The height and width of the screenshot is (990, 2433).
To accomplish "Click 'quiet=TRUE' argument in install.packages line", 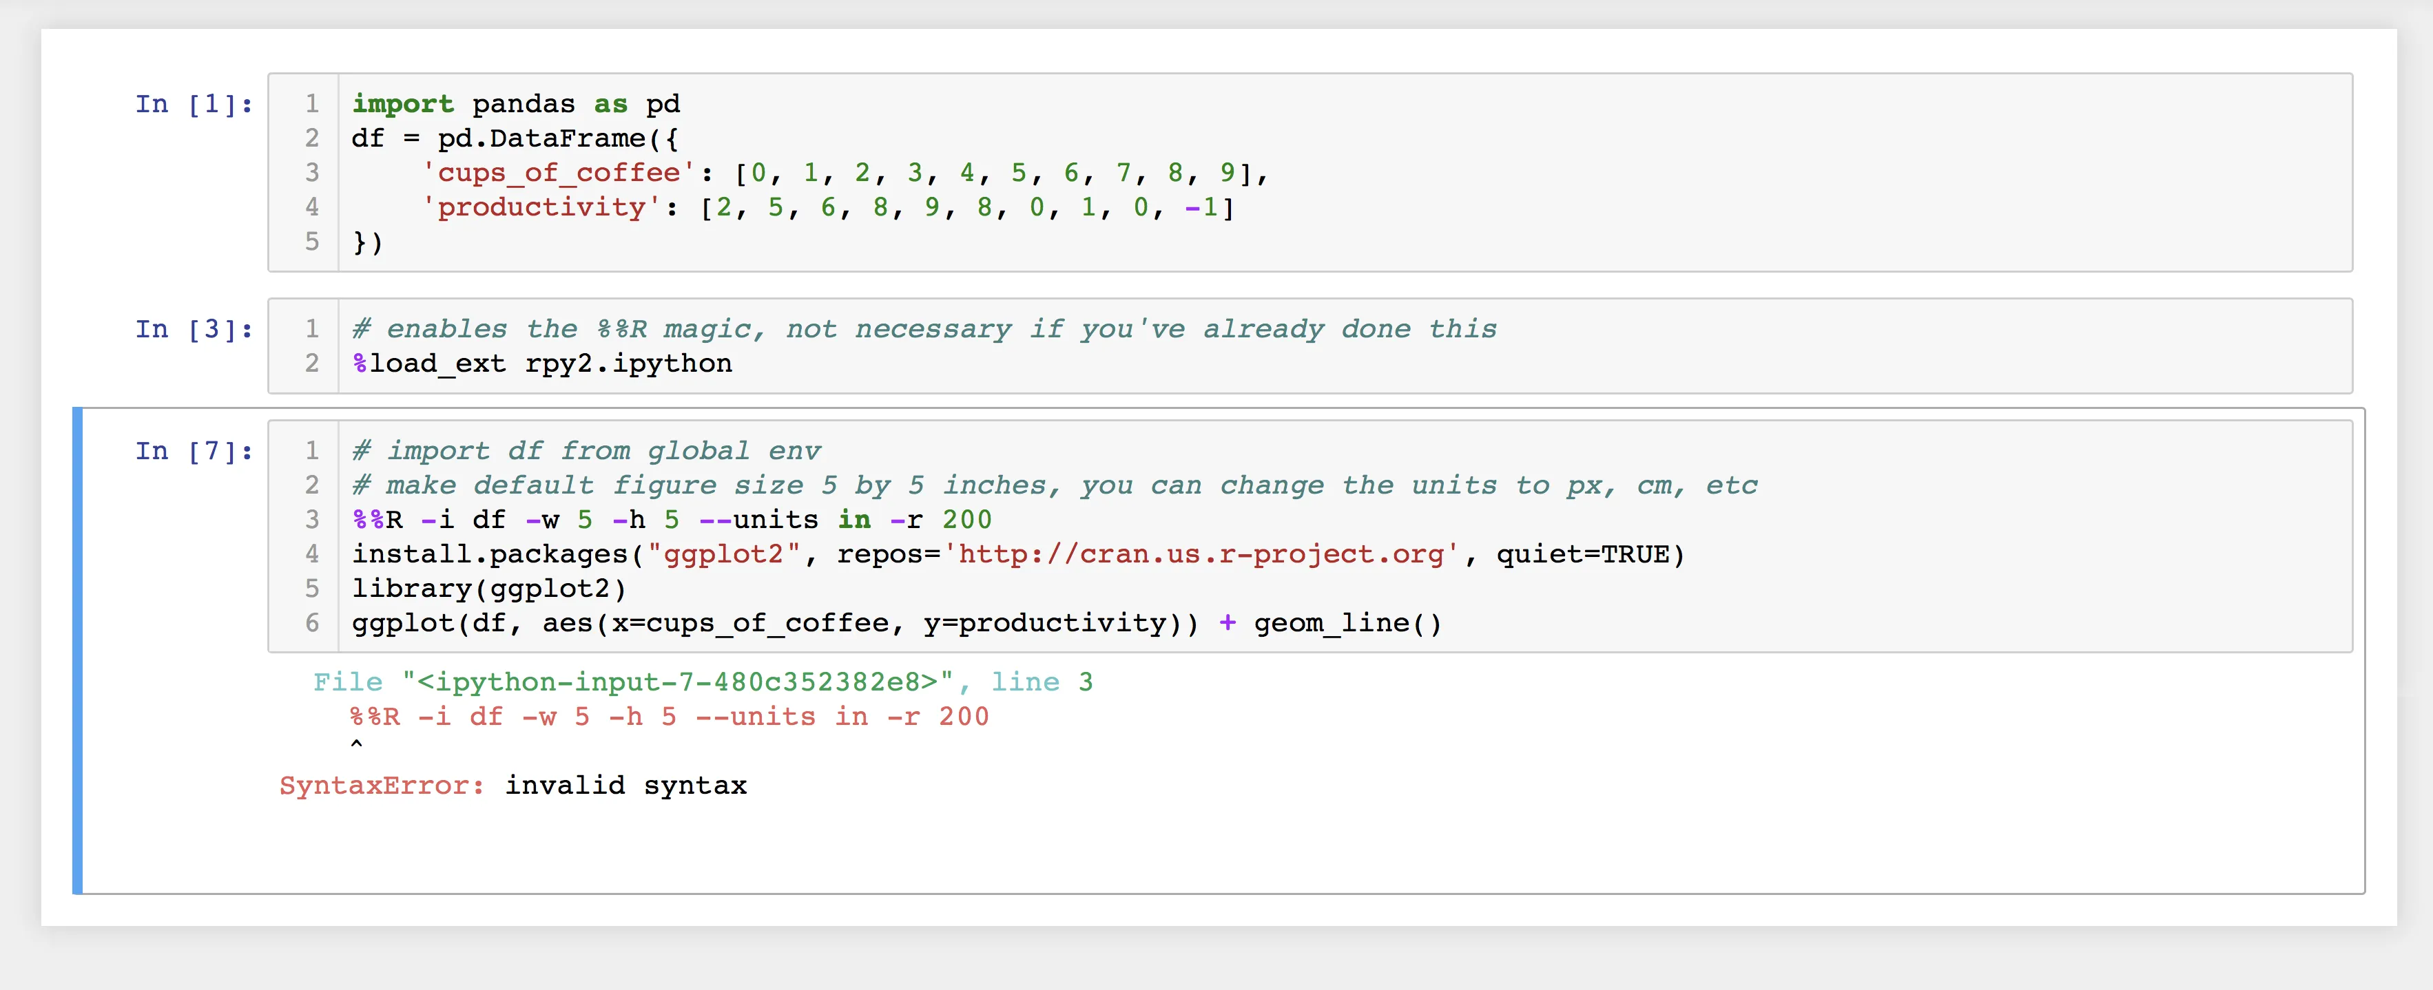I will pos(1582,555).
